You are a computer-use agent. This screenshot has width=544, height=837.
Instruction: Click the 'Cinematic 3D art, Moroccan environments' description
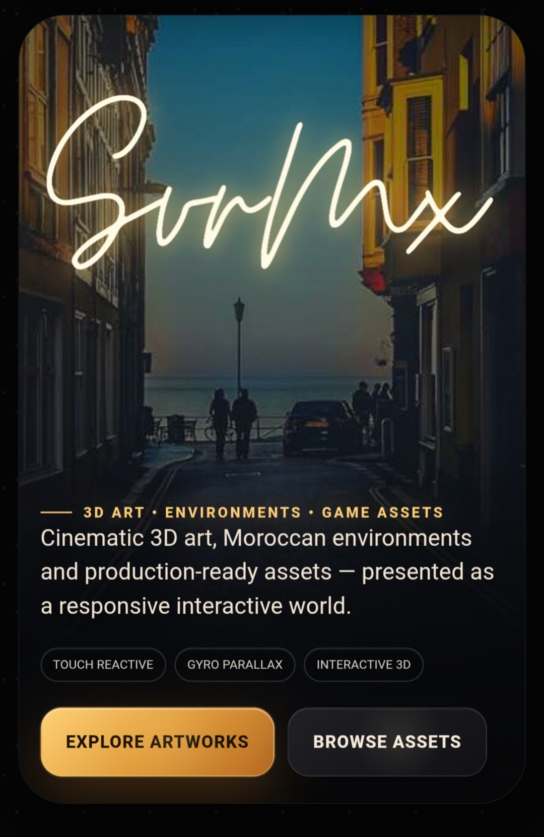(267, 571)
